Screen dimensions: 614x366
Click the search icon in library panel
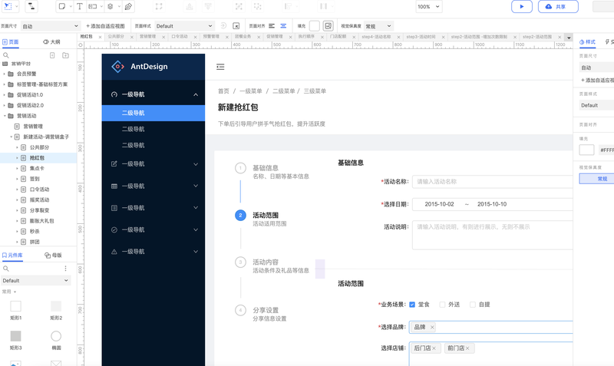[x=6, y=269]
